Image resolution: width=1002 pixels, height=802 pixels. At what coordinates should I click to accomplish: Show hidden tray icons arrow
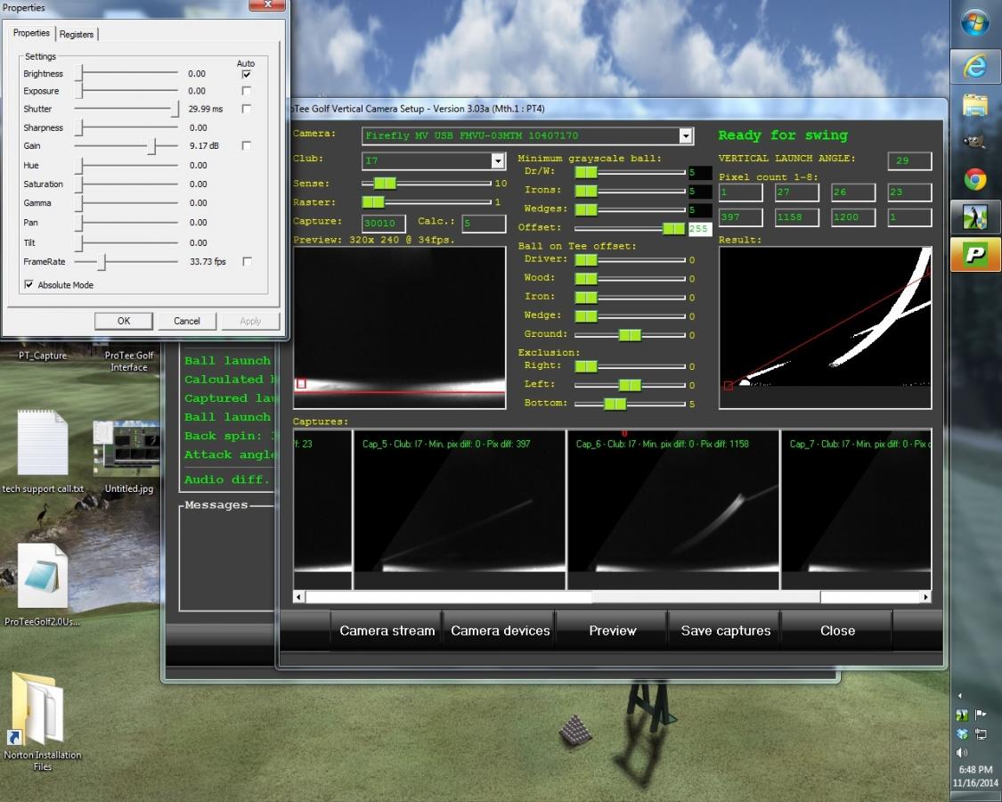[x=959, y=695]
